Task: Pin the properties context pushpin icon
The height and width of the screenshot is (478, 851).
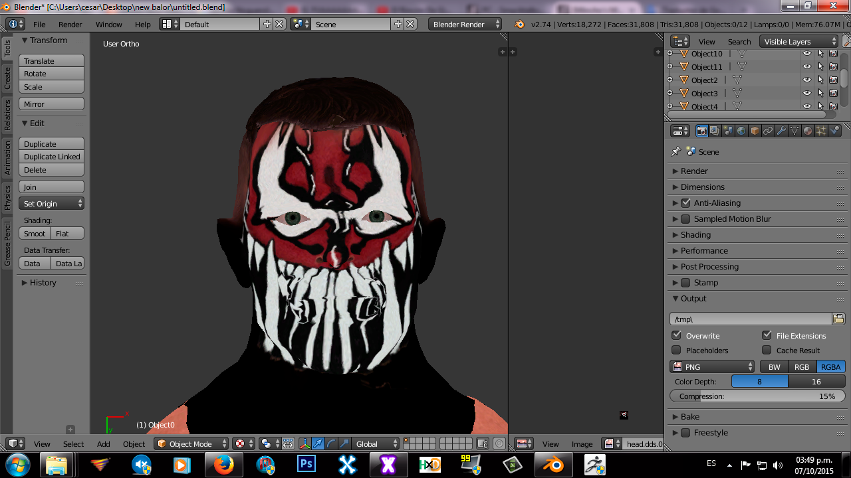Action: click(x=676, y=151)
